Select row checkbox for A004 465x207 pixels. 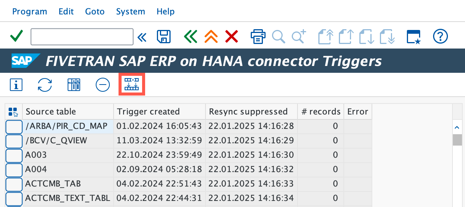click(14, 170)
